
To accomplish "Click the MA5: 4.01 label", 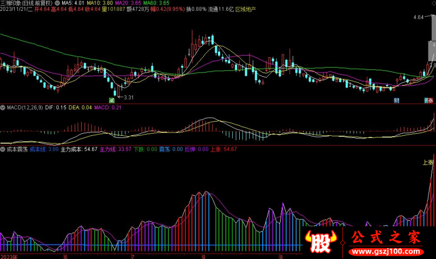I will pos(73,3).
